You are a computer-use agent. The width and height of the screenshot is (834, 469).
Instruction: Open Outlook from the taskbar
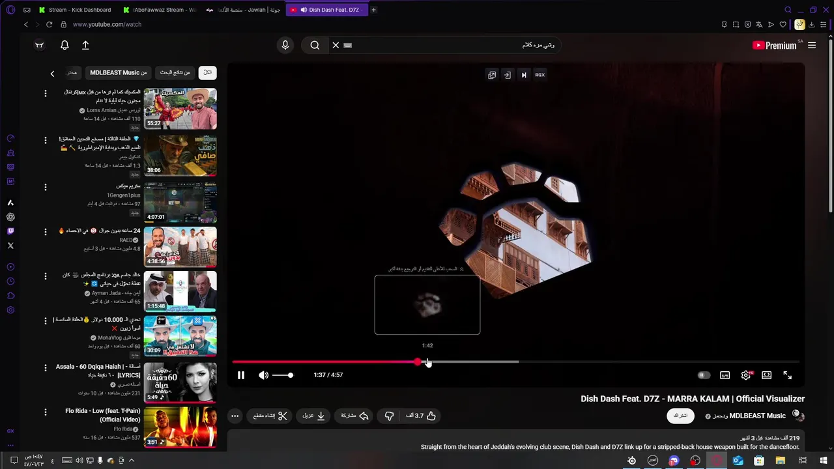click(x=738, y=461)
